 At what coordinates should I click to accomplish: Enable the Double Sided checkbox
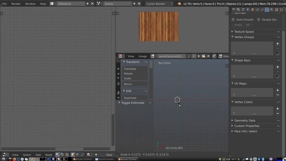pos(258,20)
